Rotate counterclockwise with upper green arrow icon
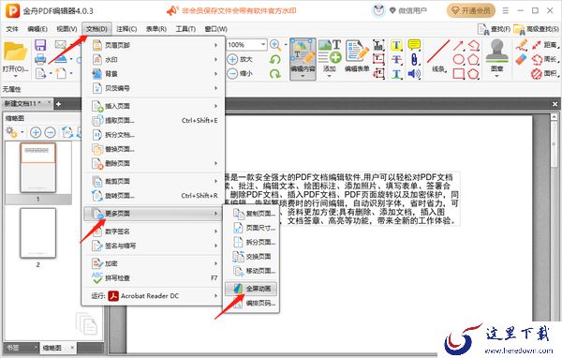Image resolution: width=562 pixels, height=358 pixels. coord(275,60)
